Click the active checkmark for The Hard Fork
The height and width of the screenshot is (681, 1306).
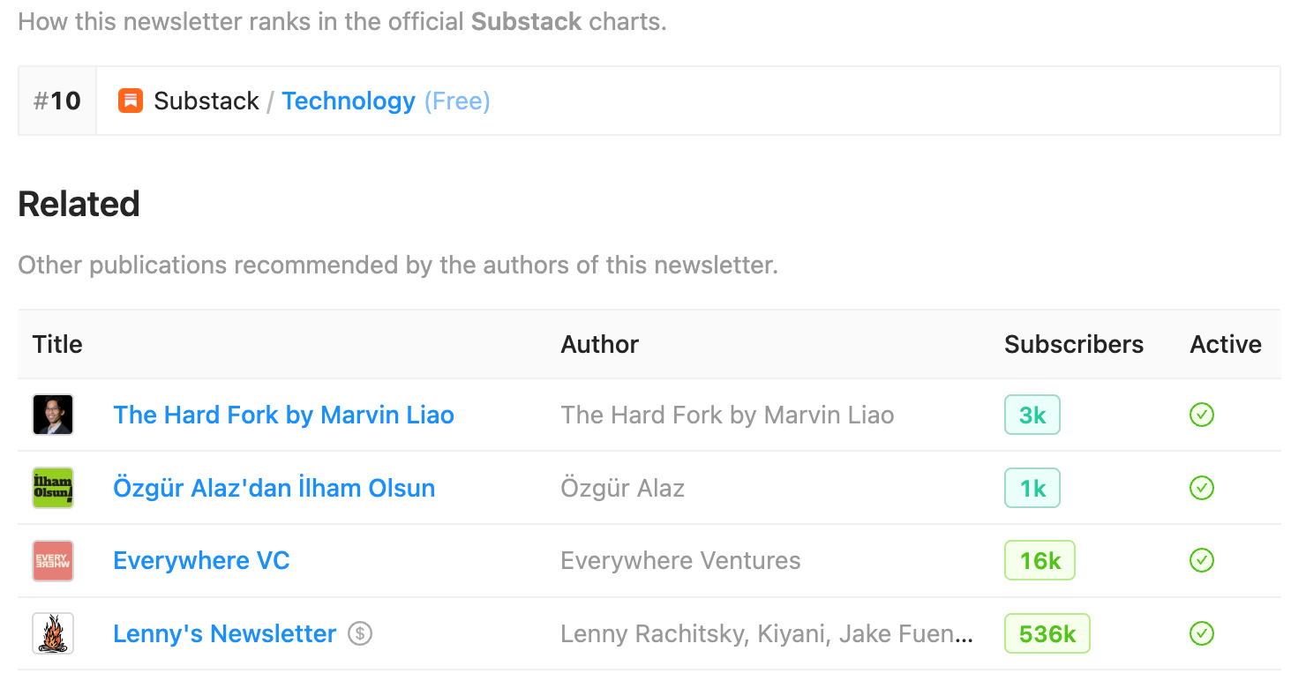pos(1202,415)
